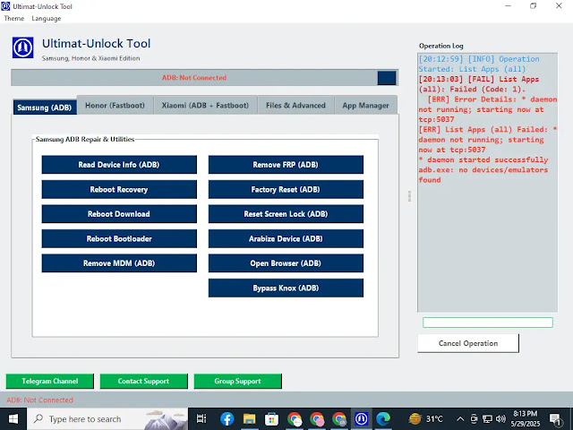573x430 pixels.
Task: Click the splitter handle beside the Operation Log
Action: tap(409, 196)
